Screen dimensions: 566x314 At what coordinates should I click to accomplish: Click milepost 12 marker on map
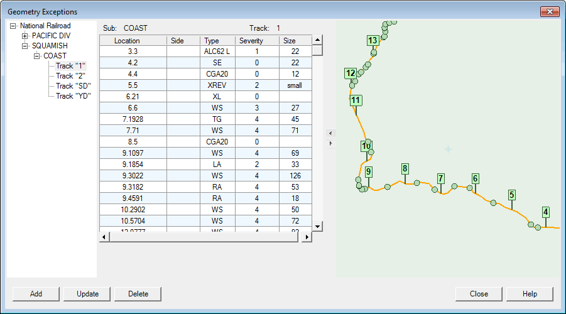(x=351, y=73)
